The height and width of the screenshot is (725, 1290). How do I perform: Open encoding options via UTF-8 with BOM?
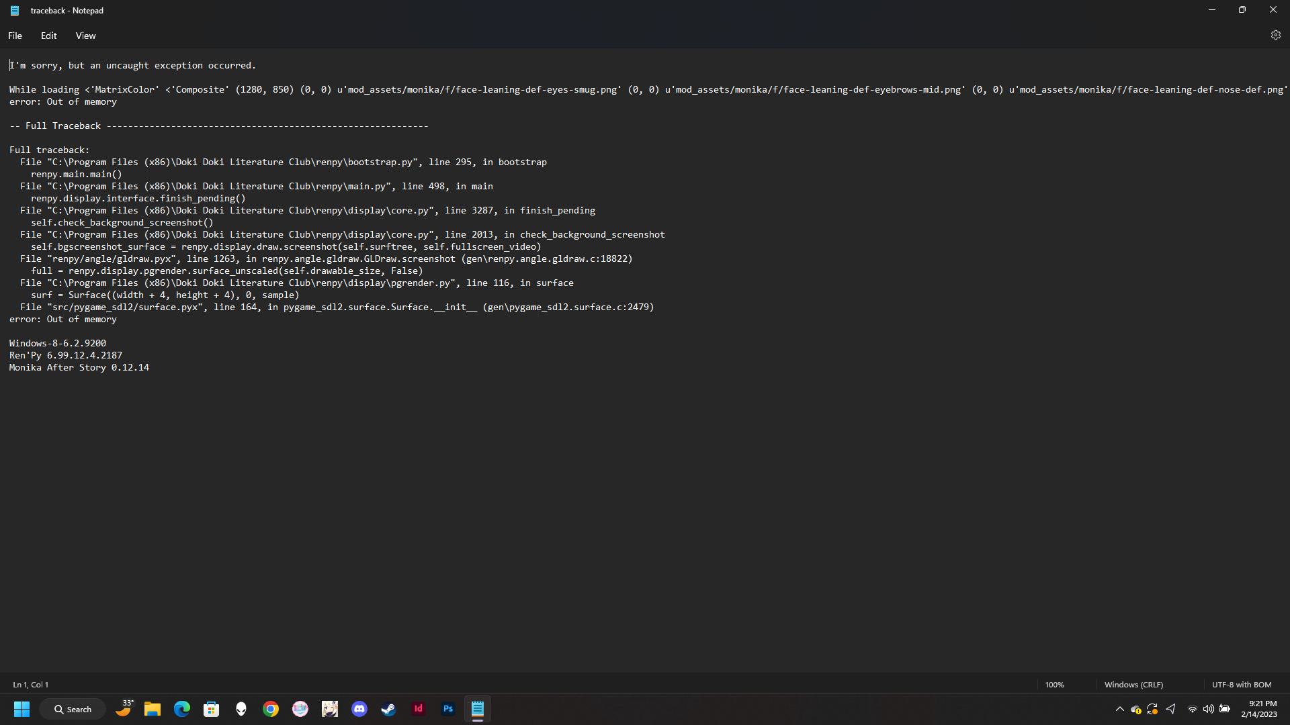(1242, 684)
